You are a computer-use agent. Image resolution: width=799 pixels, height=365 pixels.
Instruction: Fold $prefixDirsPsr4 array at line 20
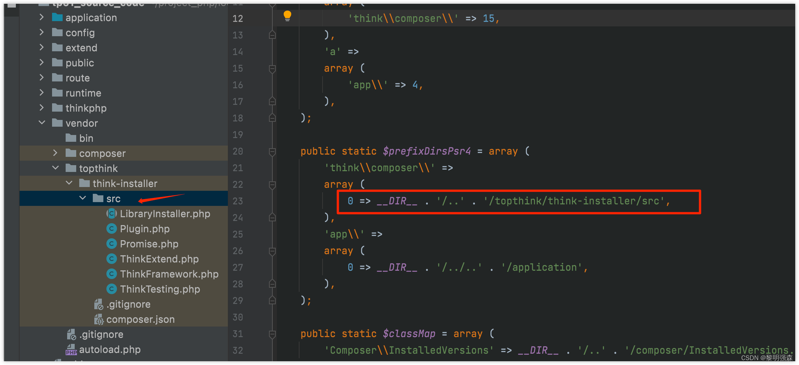tap(272, 152)
